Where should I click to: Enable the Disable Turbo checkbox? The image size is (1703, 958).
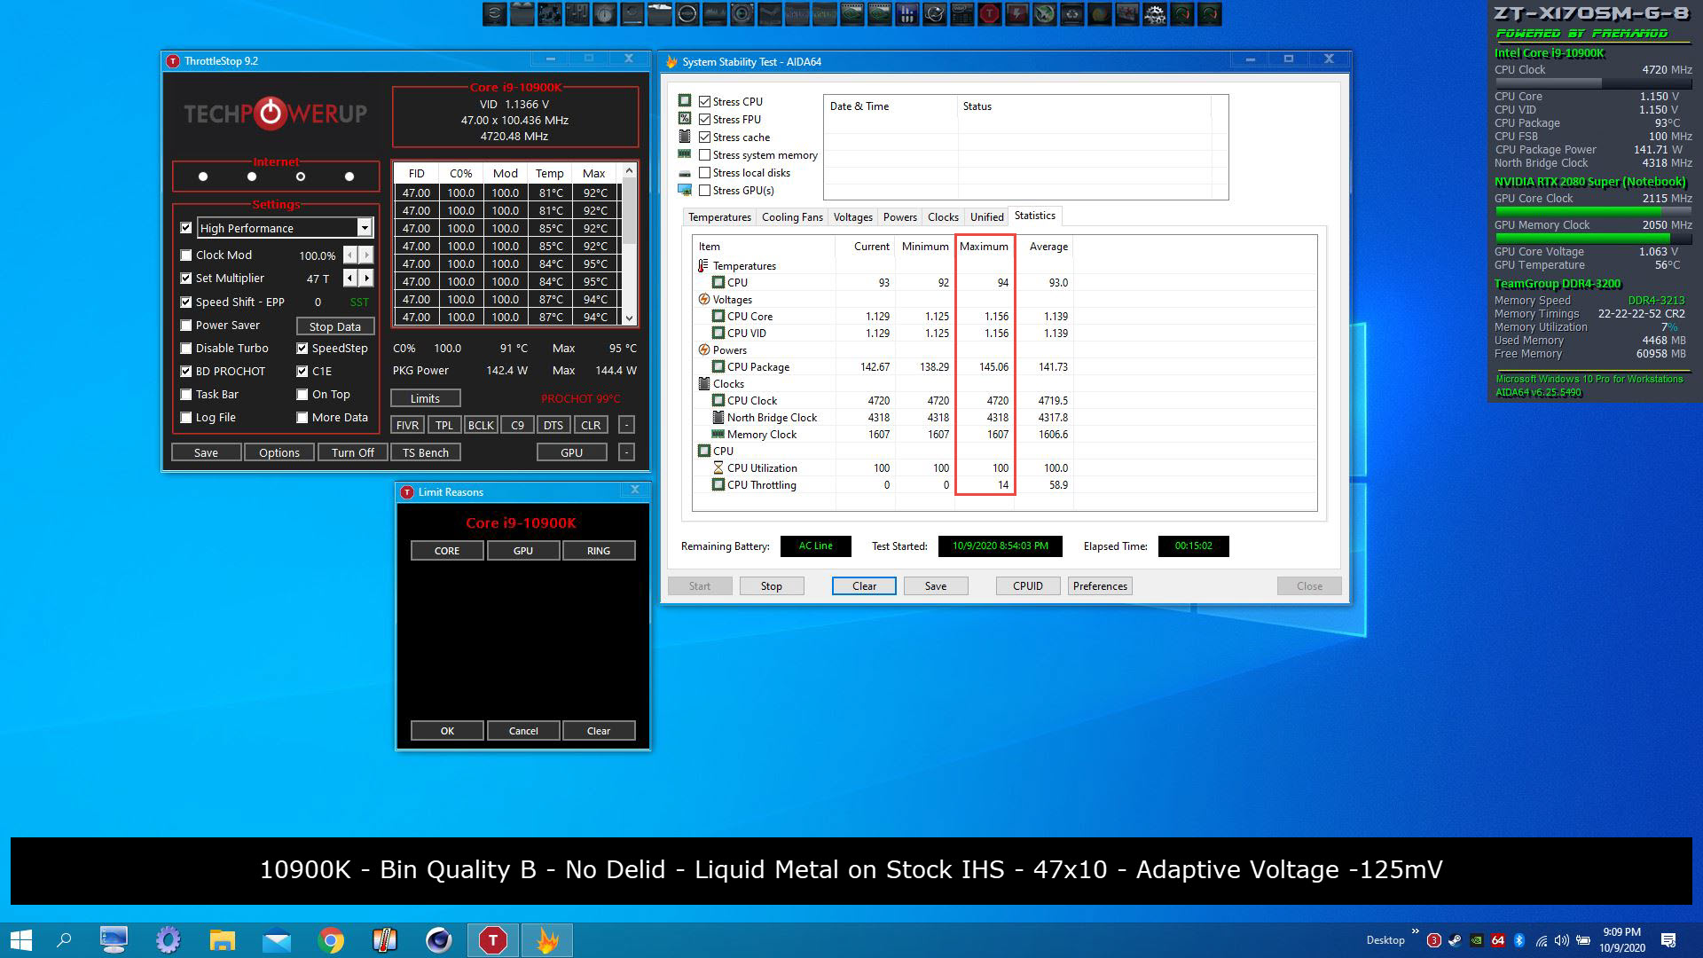[x=186, y=348]
